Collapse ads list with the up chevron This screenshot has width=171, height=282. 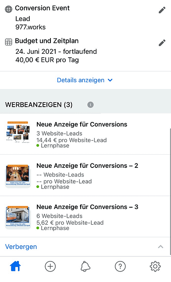[x=160, y=247]
